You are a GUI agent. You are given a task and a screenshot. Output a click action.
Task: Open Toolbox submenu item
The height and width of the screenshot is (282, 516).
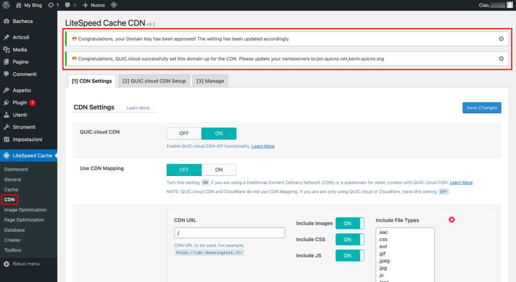click(x=13, y=250)
